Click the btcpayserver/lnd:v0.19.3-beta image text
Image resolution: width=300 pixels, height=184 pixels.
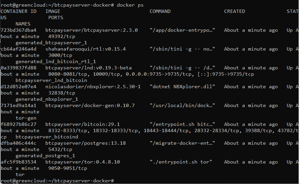[88, 68]
